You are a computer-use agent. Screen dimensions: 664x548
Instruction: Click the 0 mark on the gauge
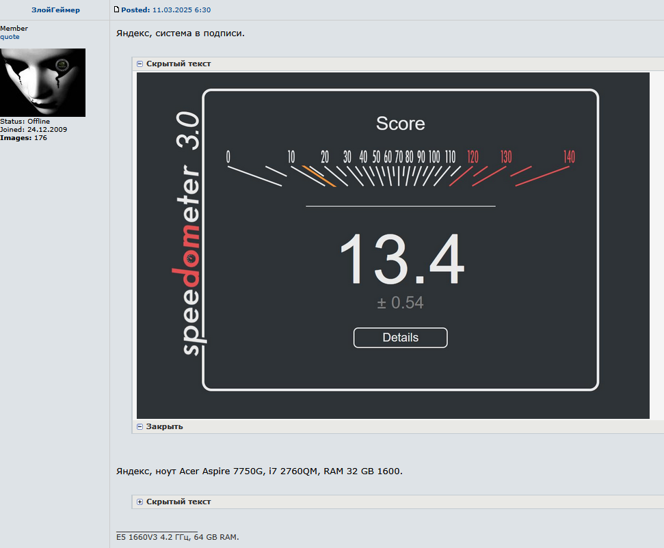pos(228,157)
